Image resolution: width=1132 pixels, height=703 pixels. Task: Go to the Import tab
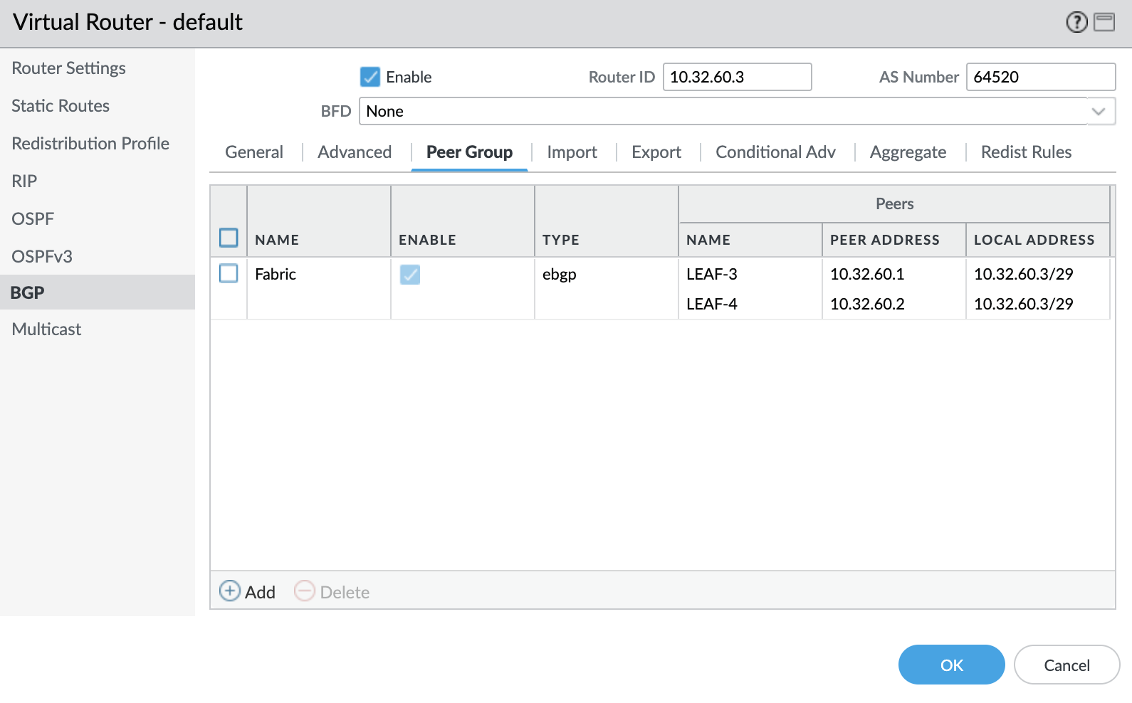tap(572, 152)
